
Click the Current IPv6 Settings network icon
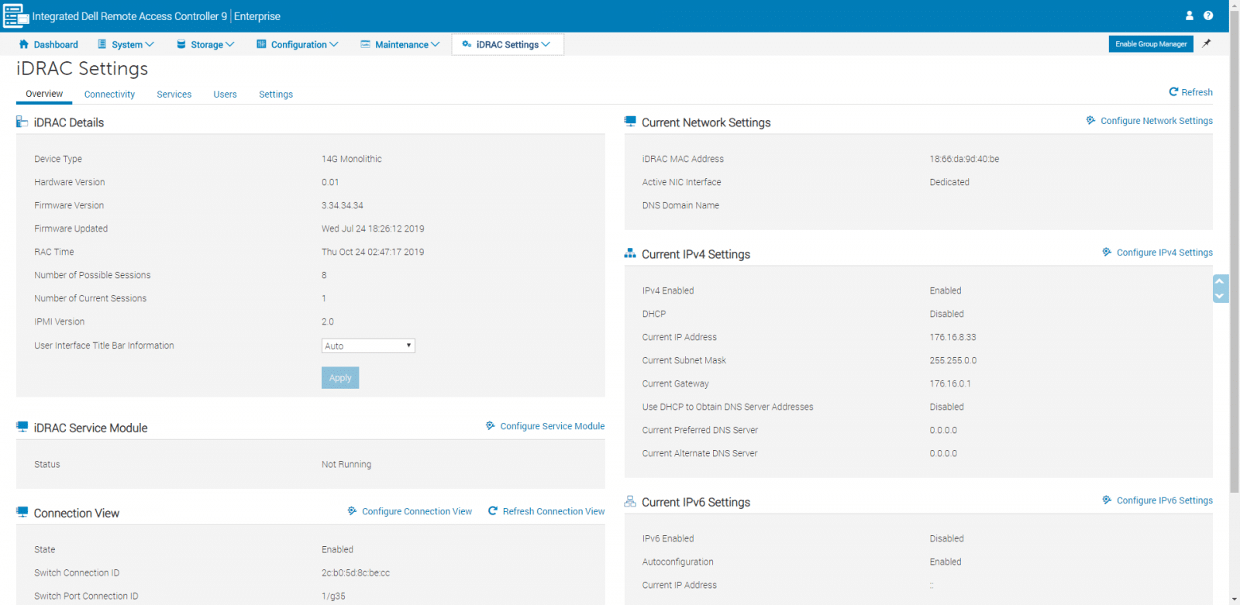[630, 501]
